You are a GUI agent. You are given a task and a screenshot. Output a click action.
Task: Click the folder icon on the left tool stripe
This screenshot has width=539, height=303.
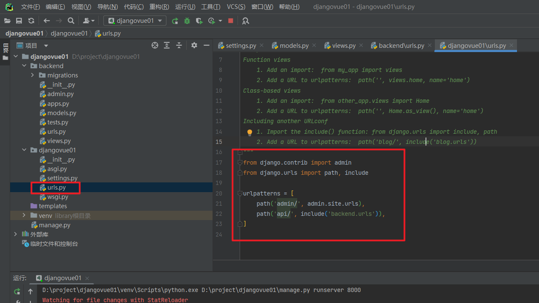(6, 58)
